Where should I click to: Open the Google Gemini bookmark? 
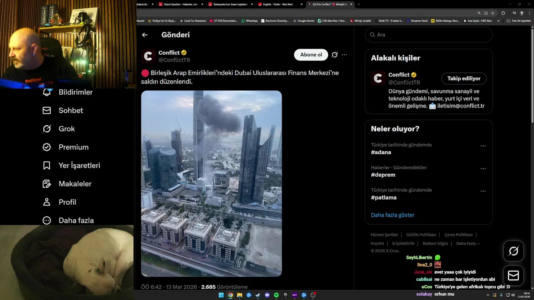pos(304,20)
